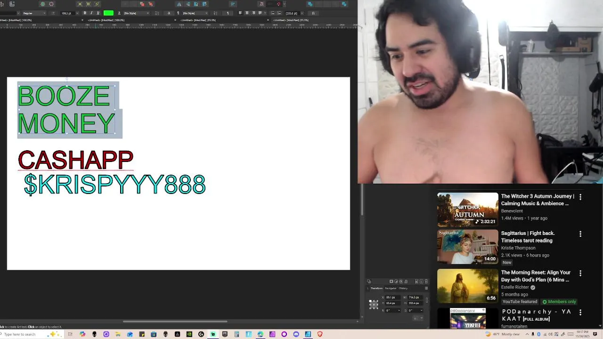Open the character No Style dropdown
This screenshot has width=603, height=339.
coord(136,13)
